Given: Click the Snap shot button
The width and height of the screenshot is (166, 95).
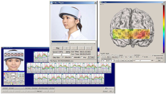Looking at the screenshot, I should tap(114, 57).
